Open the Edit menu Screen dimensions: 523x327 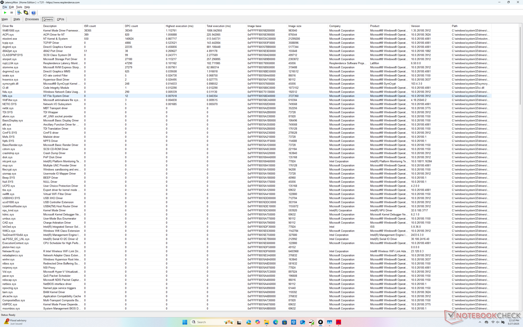click(x=11, y=7)
